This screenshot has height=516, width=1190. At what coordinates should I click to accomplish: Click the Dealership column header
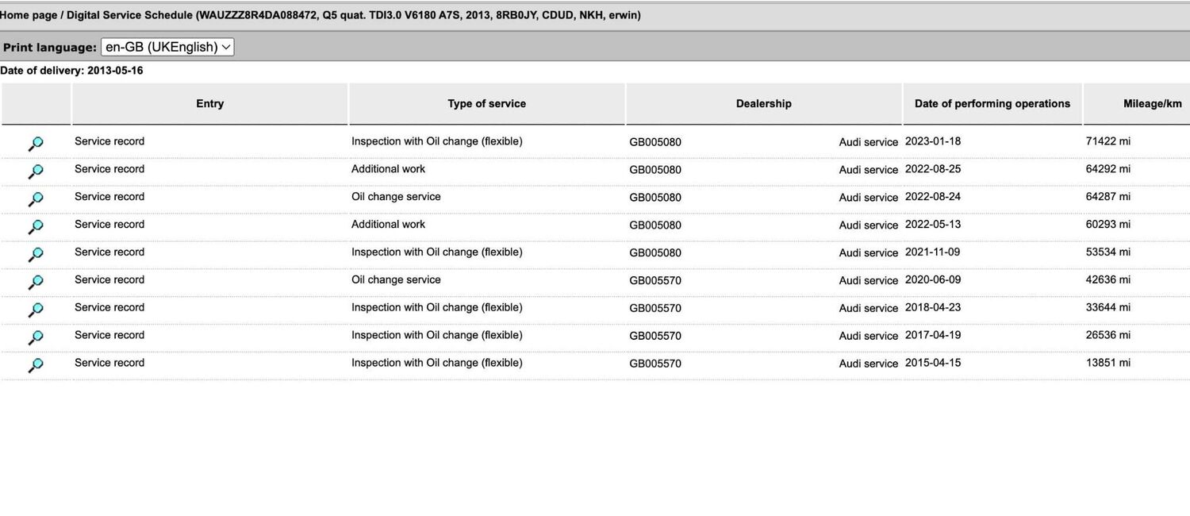point(763,104)
